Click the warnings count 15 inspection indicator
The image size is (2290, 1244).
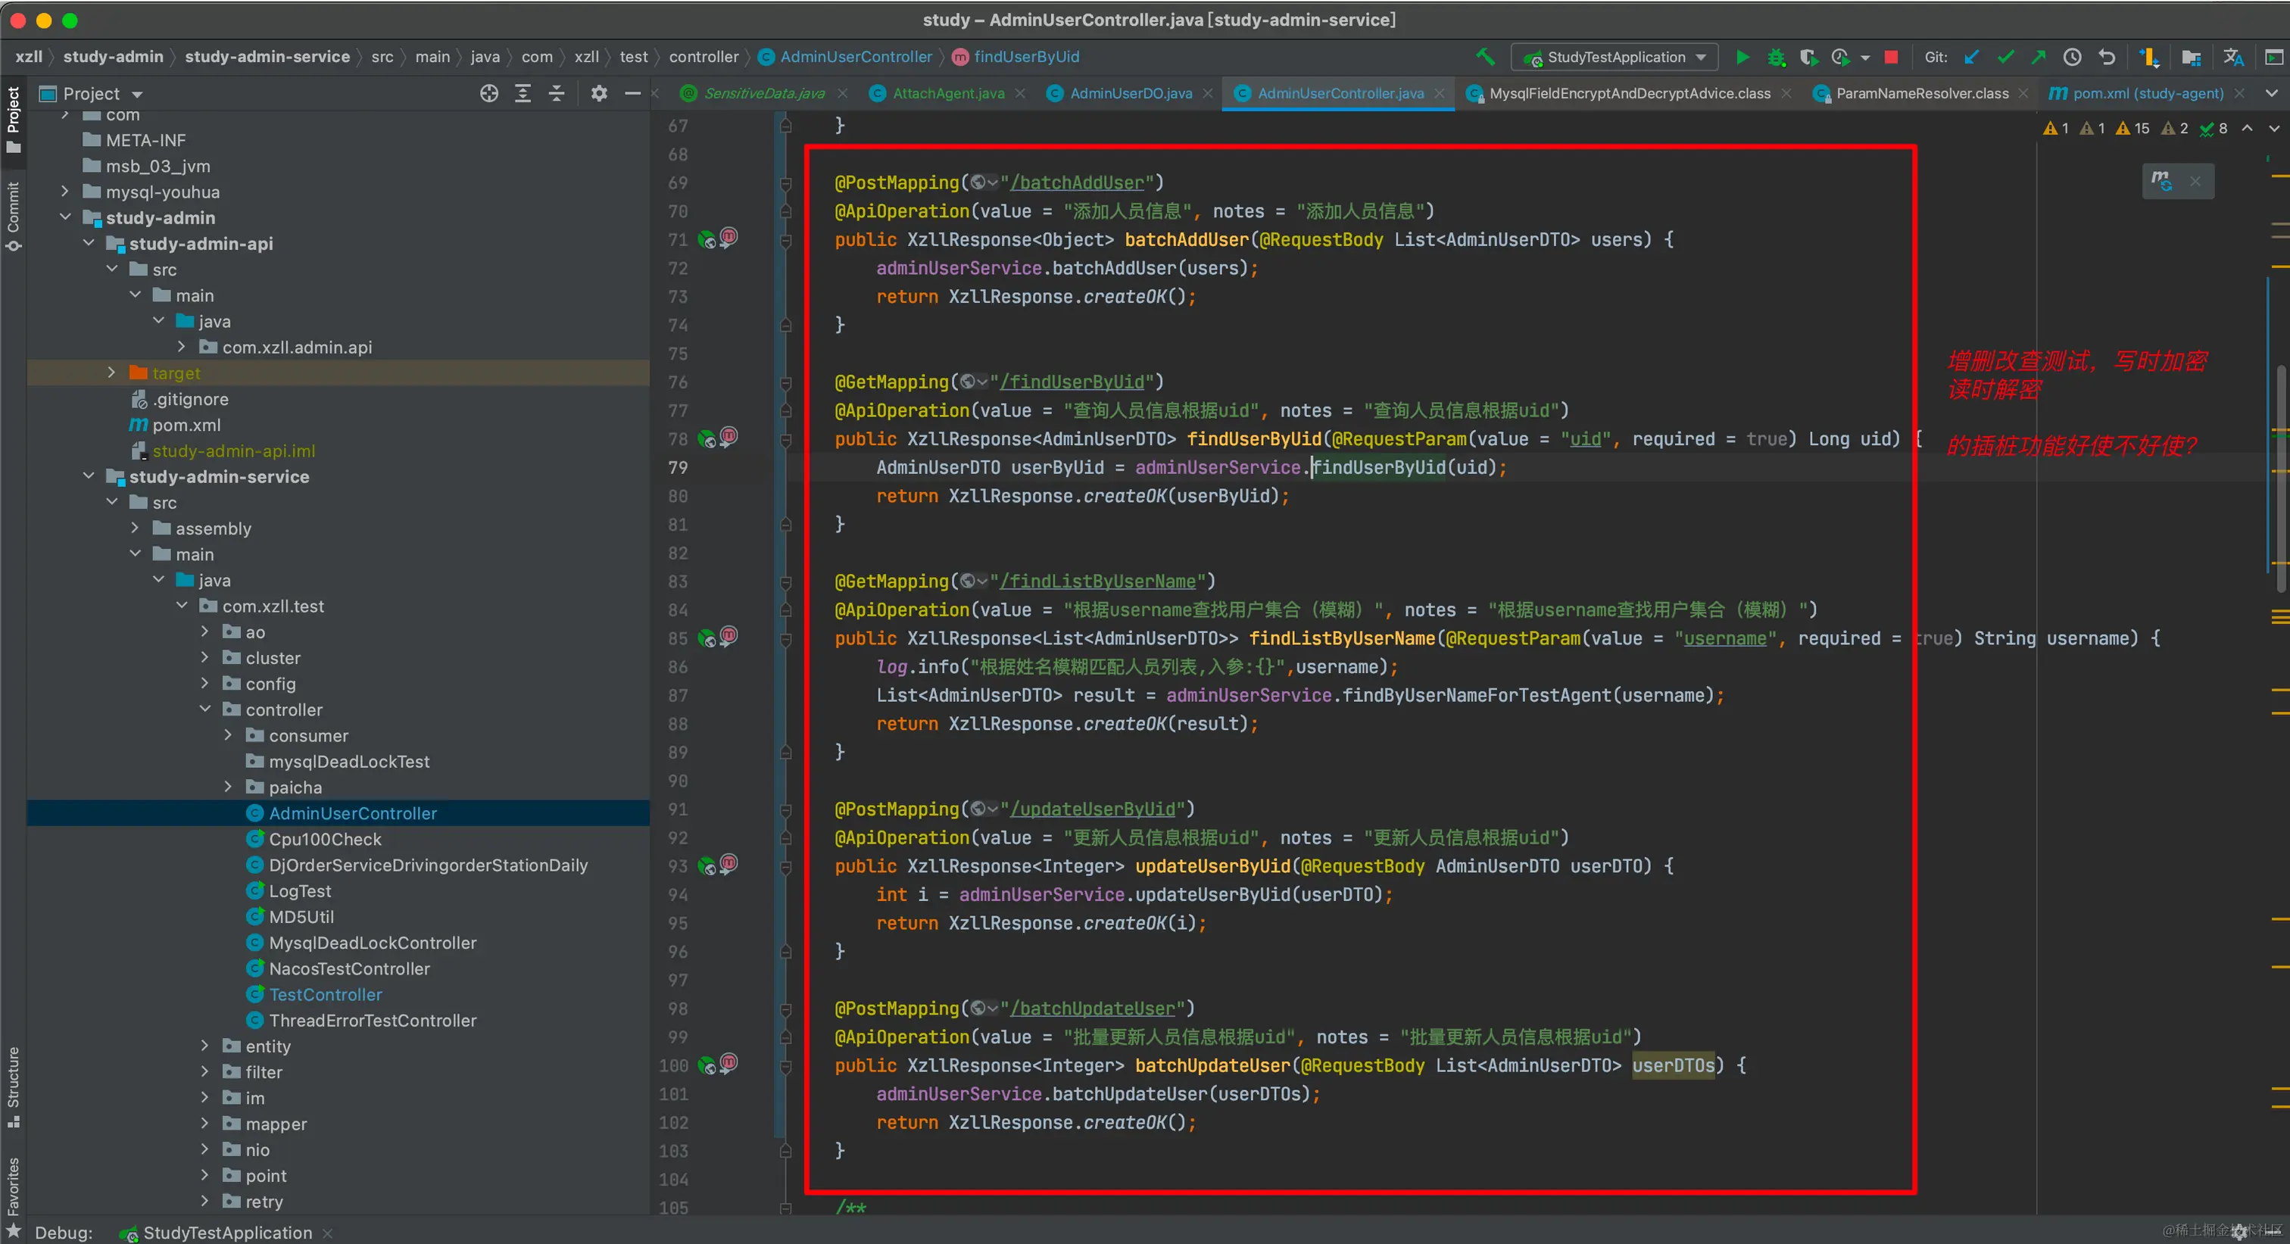(2132, 129)
